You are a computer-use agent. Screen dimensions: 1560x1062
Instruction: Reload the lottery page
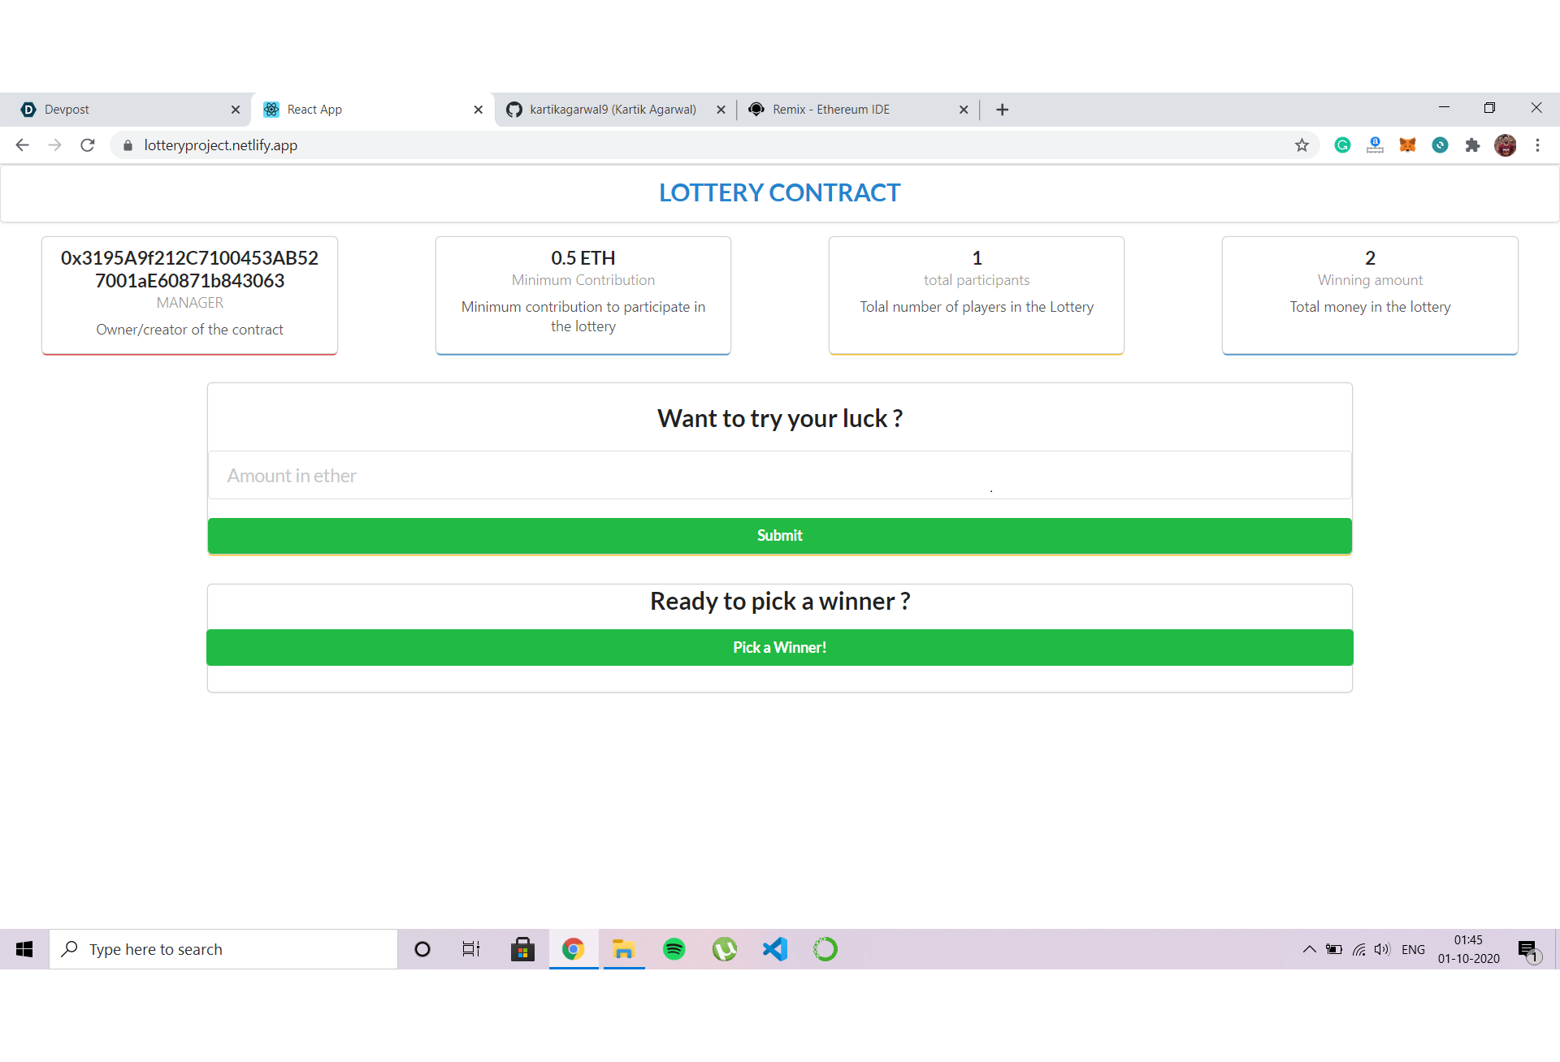coord(88,145)
